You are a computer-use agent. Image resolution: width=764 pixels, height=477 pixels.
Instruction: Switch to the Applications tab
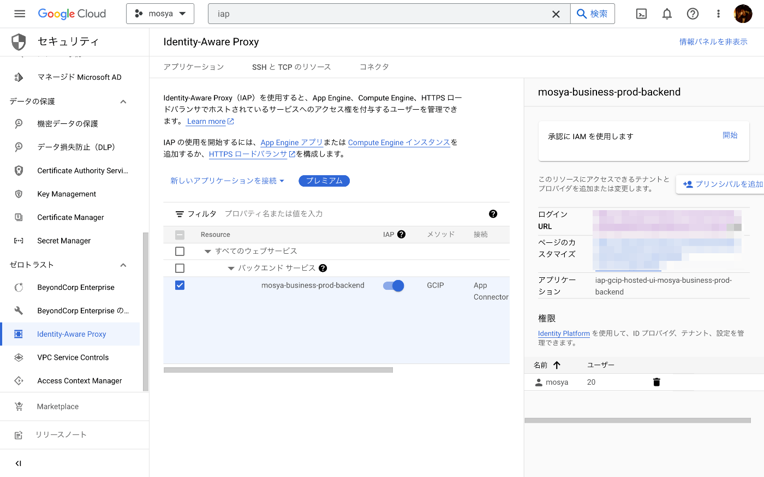tap(194, 67)
